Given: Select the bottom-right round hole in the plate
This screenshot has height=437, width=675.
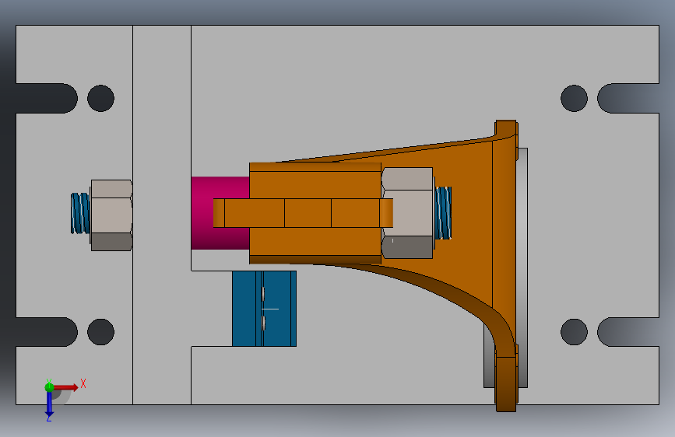Looking at the screenshot, I should click(x=574, y=331).
